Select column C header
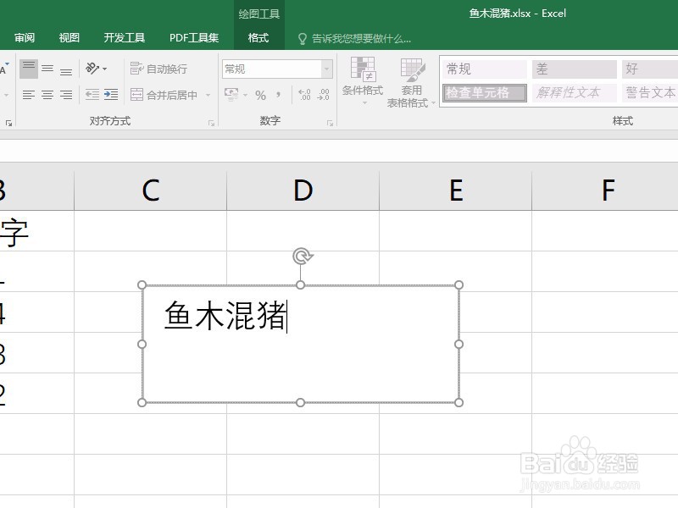This screenshot has width=678, height=508. pyautogui.click(x=151, y=190)
